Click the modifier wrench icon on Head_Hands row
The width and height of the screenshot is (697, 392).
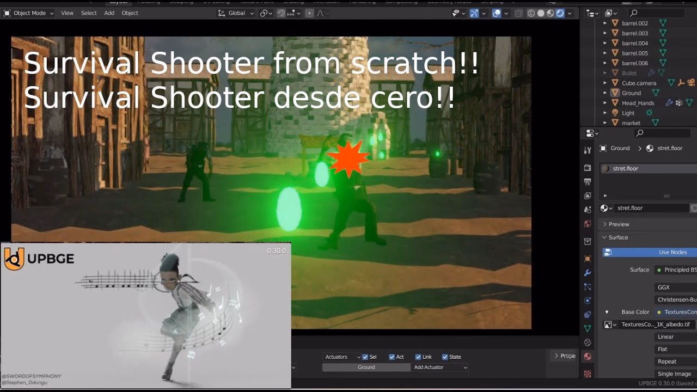coord(669,103)
